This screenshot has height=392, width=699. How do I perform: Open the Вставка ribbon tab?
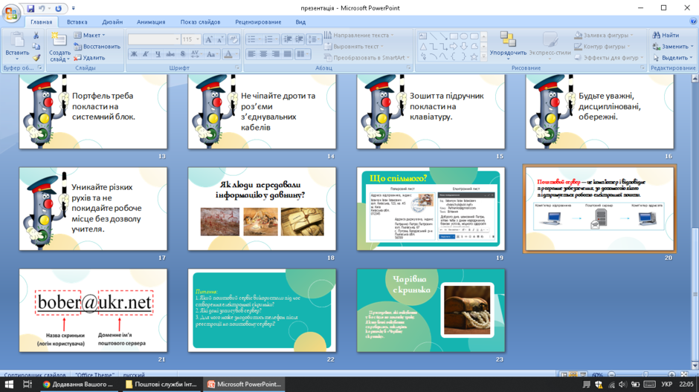point(77,22)
